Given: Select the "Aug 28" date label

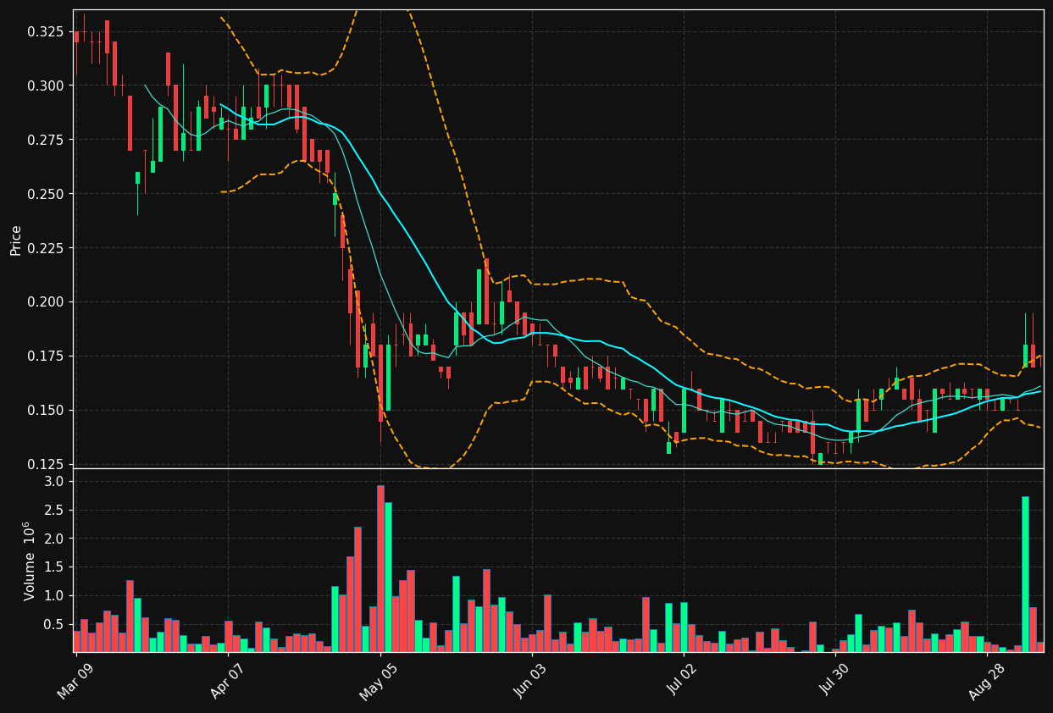Looking at the screenshot, I should click(x=985, y=681).
